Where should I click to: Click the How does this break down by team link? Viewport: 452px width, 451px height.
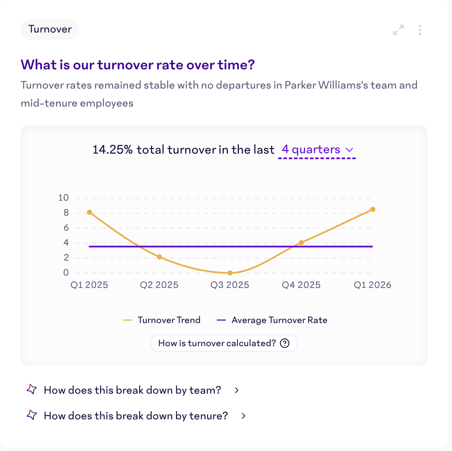tap(132, 390)
